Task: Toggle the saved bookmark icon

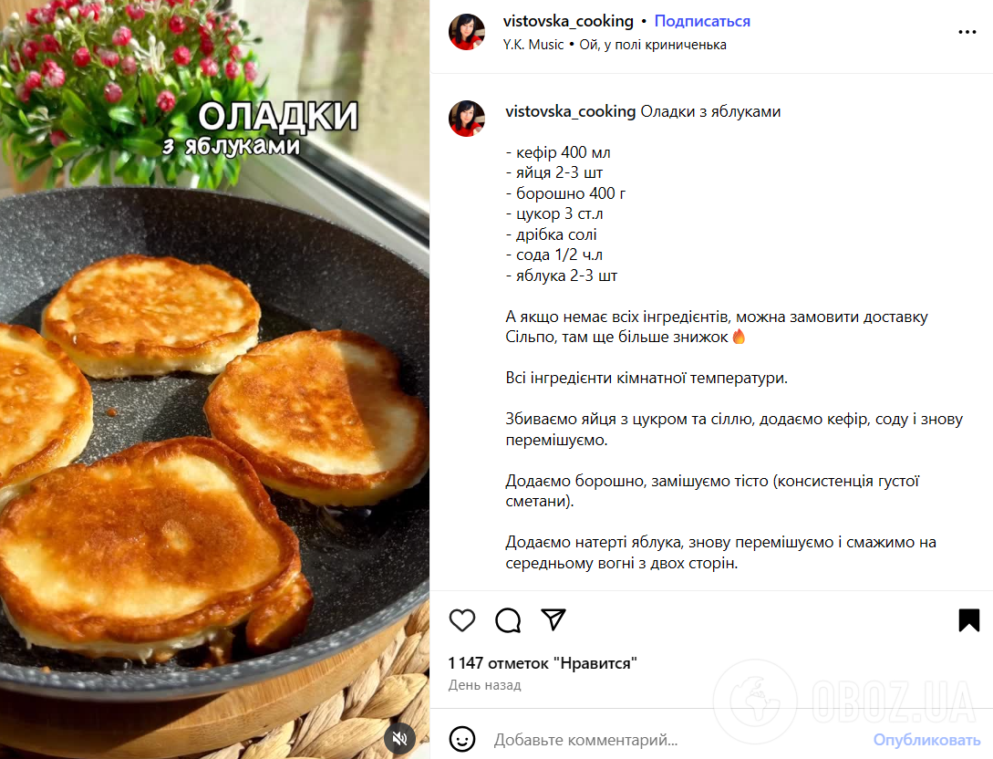Action: click(x=969, y=620)
